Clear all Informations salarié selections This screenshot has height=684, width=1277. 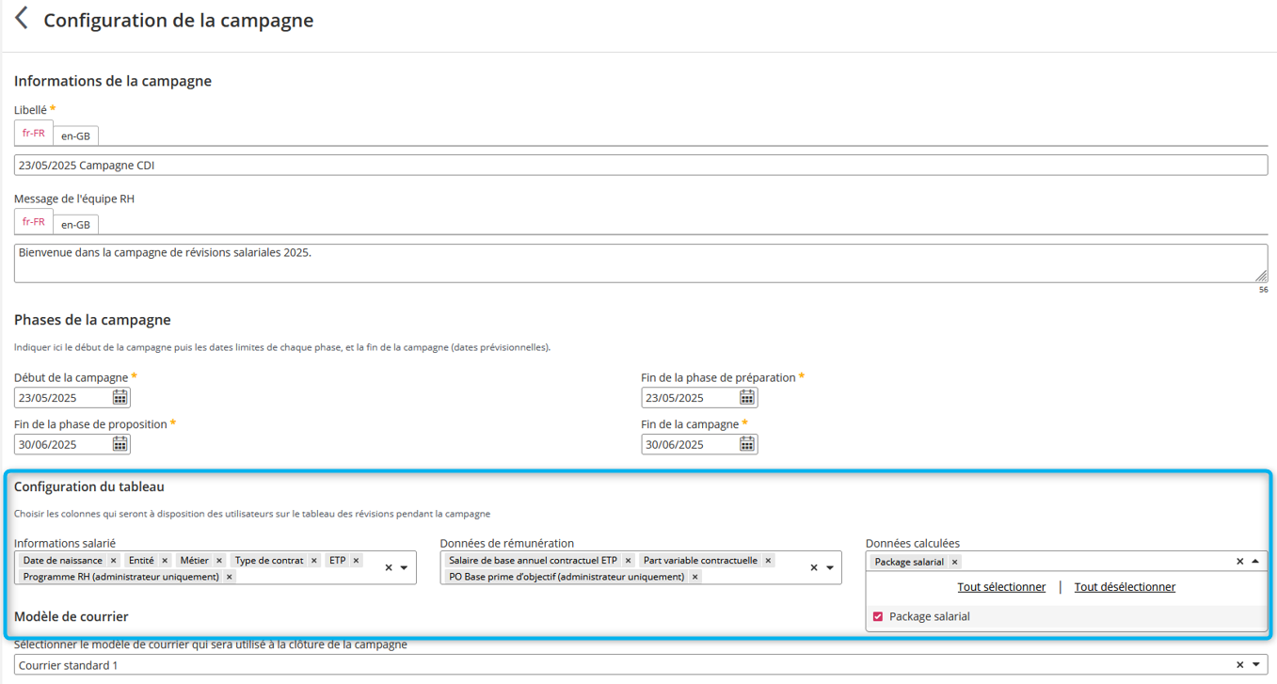[389, 568]
